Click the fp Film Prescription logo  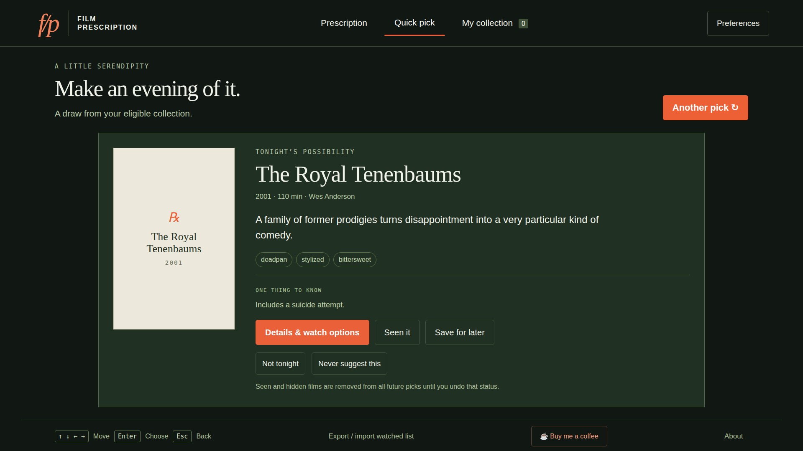[87, 23]
